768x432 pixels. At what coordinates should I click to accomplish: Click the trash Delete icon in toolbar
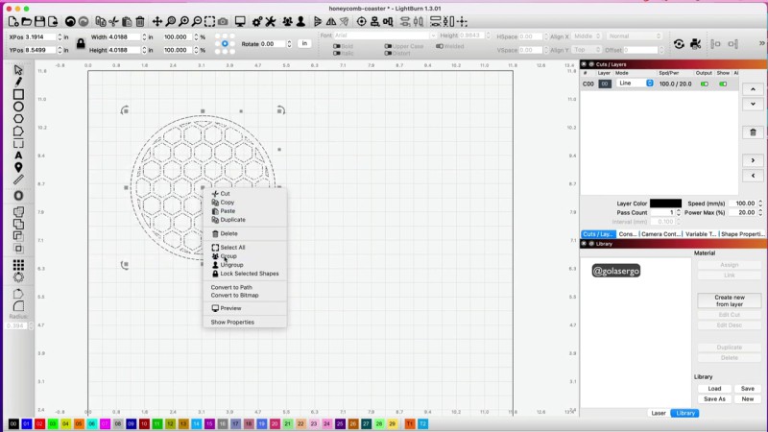click(x=140, y=21)
